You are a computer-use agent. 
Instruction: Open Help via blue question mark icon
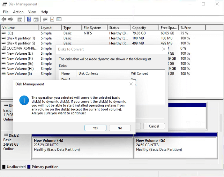pos(29,19)
